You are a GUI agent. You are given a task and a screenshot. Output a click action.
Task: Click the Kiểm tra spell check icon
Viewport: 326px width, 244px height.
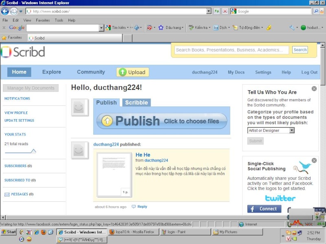click(x=191, y=28)
